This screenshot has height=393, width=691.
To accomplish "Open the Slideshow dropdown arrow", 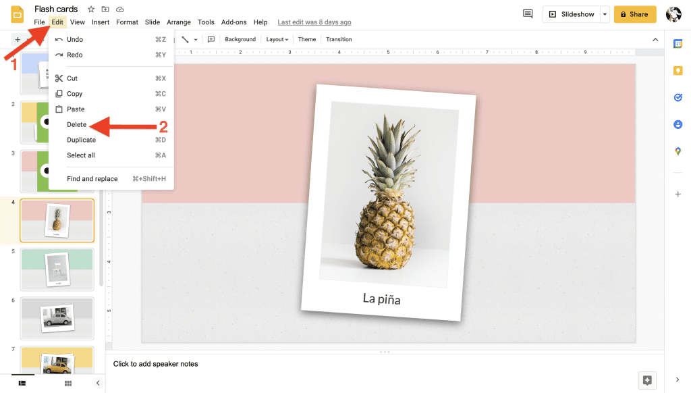I will (605, 14).
